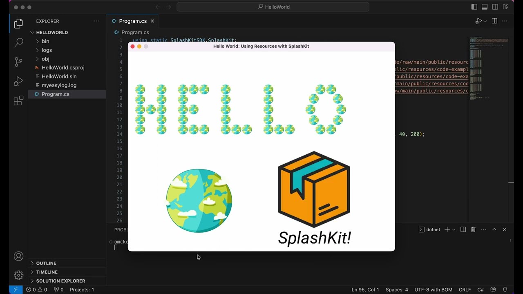The height and width of the screenshot is (294, 523).
Task: Open myeasylog.log file
Action: point(67,85)
